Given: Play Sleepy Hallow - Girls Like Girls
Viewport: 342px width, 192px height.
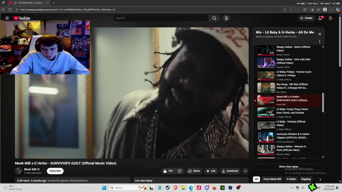Looking at the screenshot, I should (x=287, y=63).
